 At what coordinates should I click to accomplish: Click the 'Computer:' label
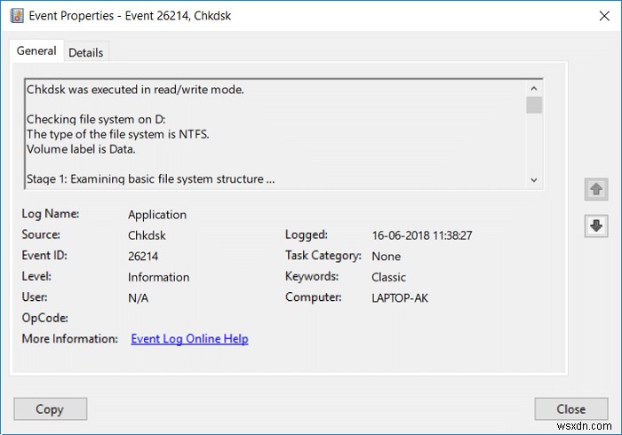coord(314,297)
